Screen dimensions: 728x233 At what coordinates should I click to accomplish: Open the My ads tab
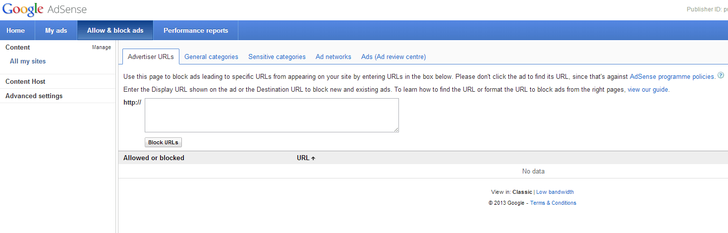56,30
